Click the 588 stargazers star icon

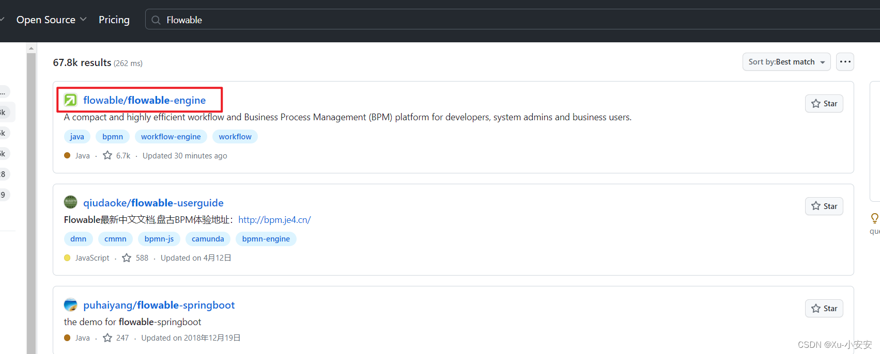click(127, 258)
